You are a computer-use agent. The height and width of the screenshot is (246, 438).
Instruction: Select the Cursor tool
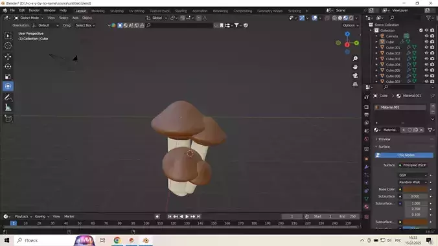click(8, 45)
